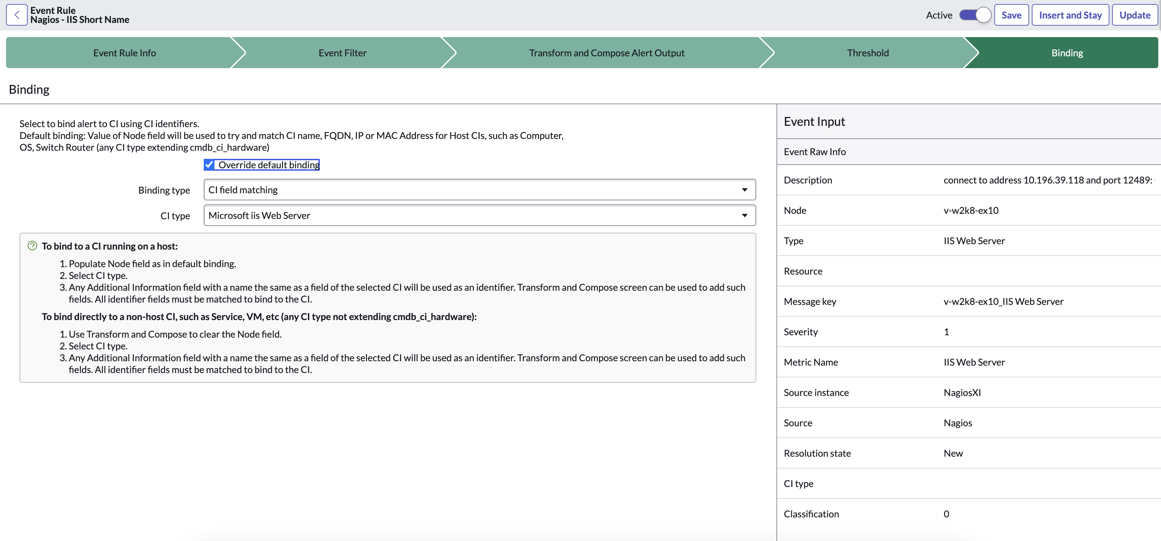This screenshot has width=1161, height=541.
Task: Click the Binding type dropdown arrow
Action: (x=744, y=190)
